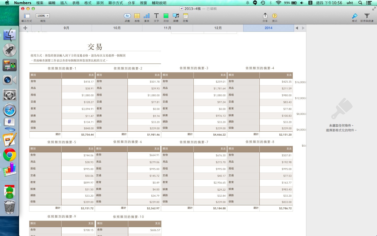
Task: Open Notification Center list icon
Action: 369,3
